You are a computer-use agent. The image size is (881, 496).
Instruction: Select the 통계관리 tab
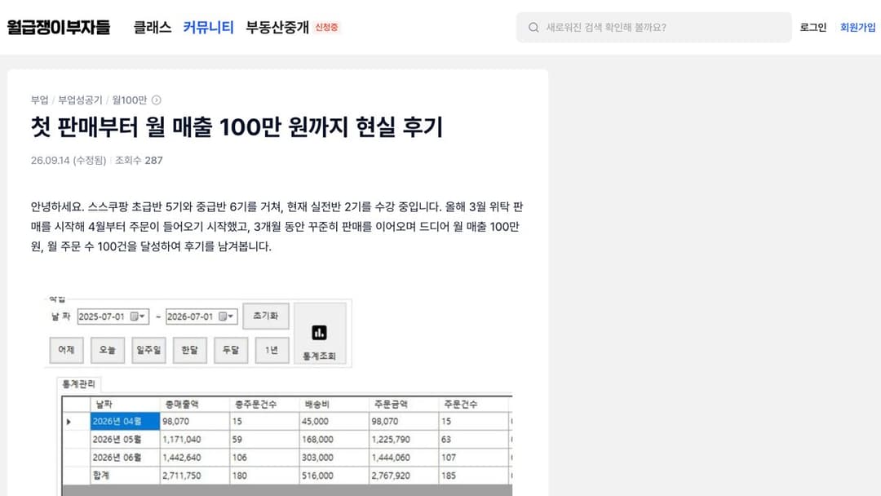[x=78, y=384]
